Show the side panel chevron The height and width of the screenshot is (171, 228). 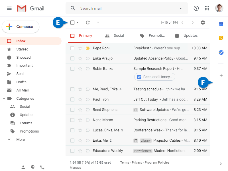click(x=221, y=164)
